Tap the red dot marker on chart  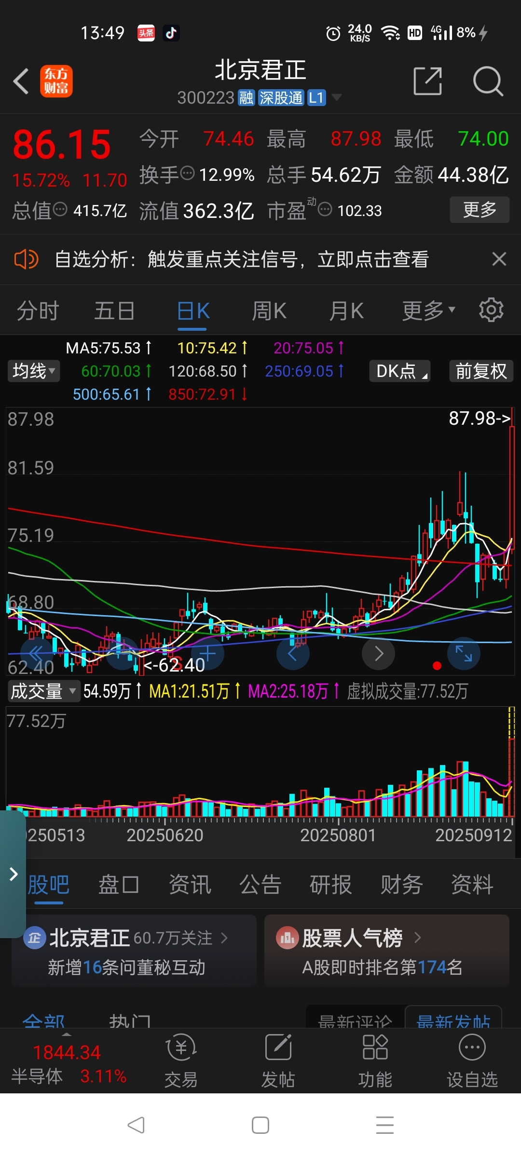437,666
